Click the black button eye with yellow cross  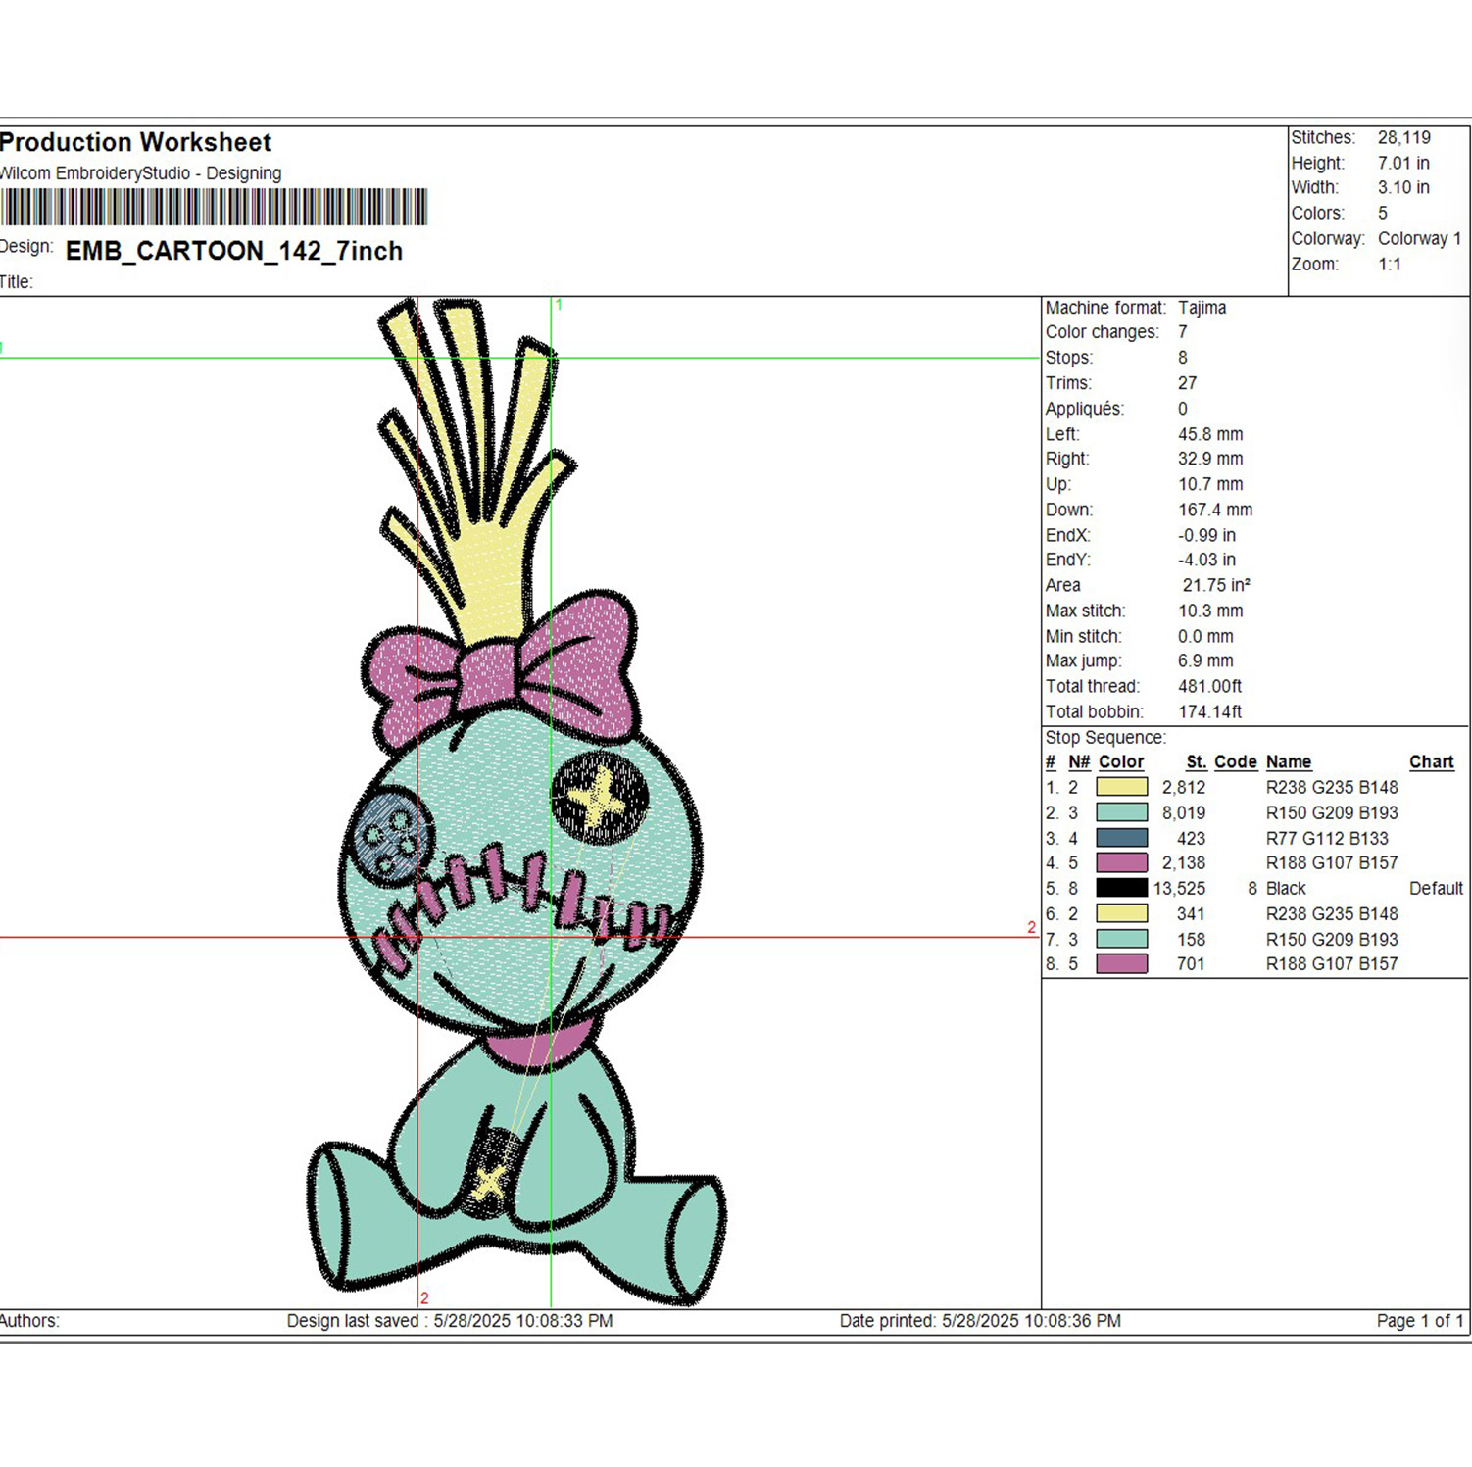(x=600, y=798)
